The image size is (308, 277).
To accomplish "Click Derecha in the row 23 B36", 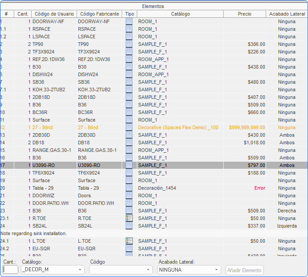I will tap(287, 211).
